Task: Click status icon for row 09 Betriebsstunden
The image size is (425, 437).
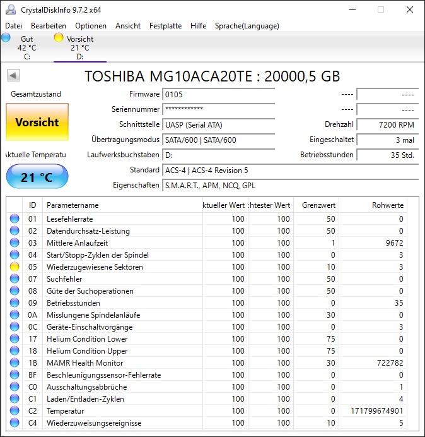Action: (15, 302)
